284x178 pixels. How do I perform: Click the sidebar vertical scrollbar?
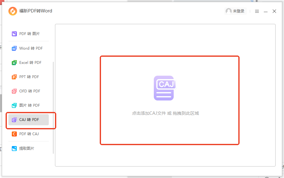point(53,108)
